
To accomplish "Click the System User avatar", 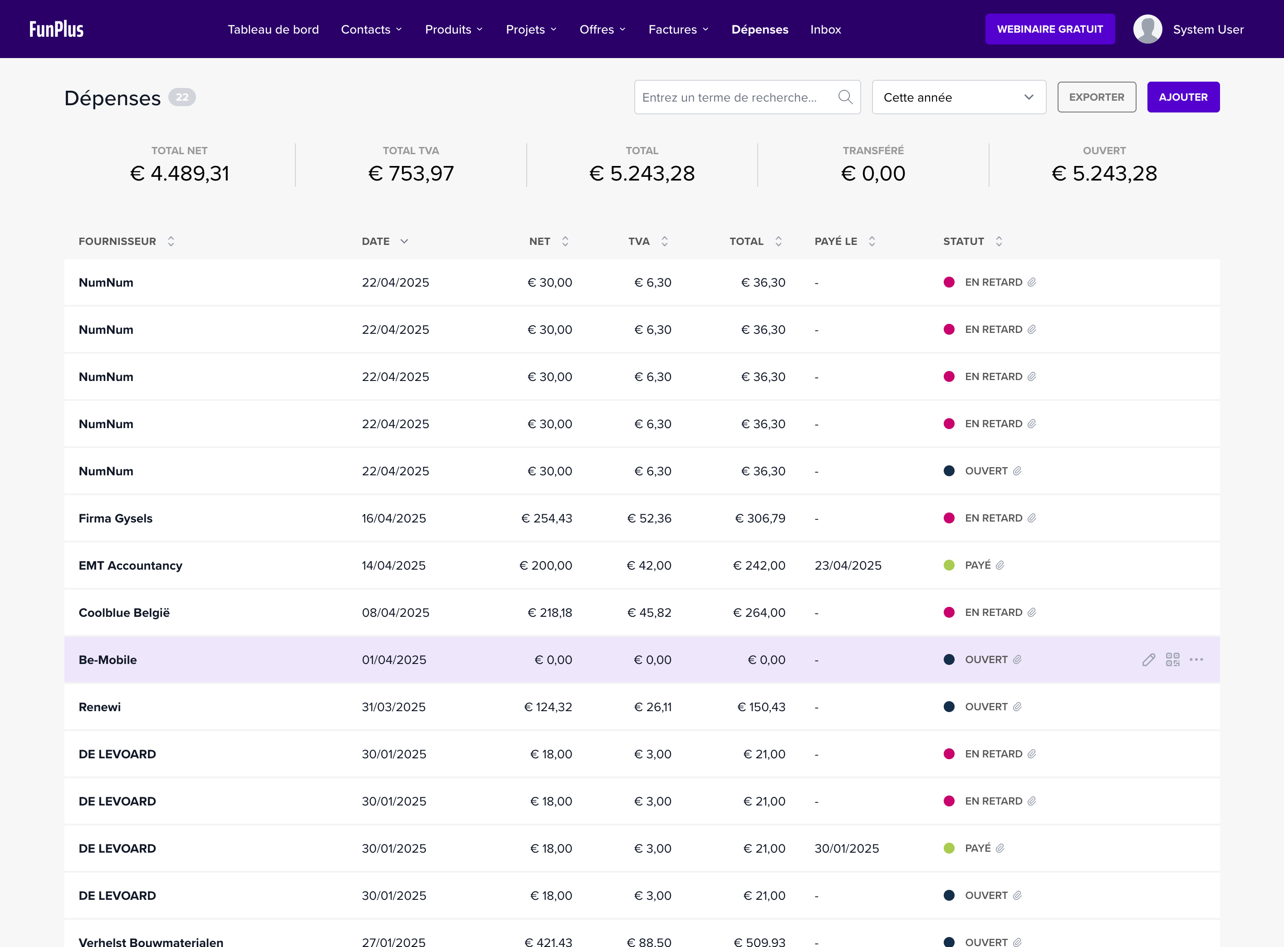I will (1147, 29).
